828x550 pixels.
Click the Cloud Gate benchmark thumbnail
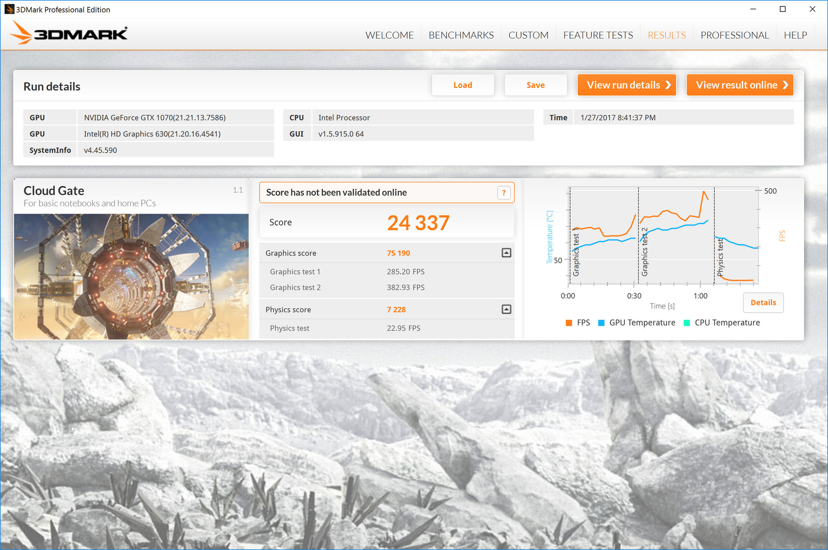pyautogui.click(x=131, y=277)
